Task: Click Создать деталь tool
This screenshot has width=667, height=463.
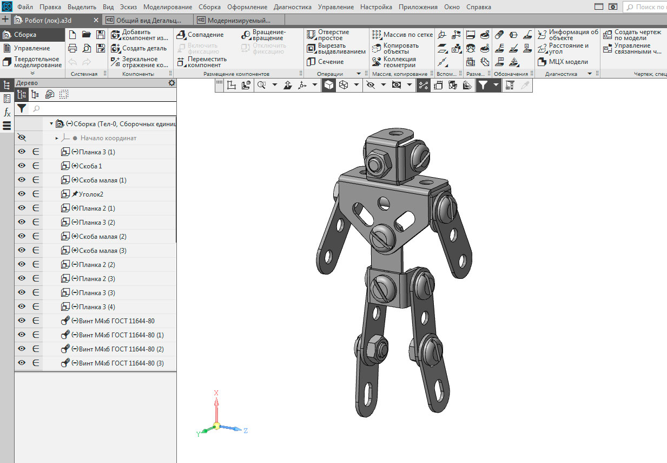Action: (138, 48)
